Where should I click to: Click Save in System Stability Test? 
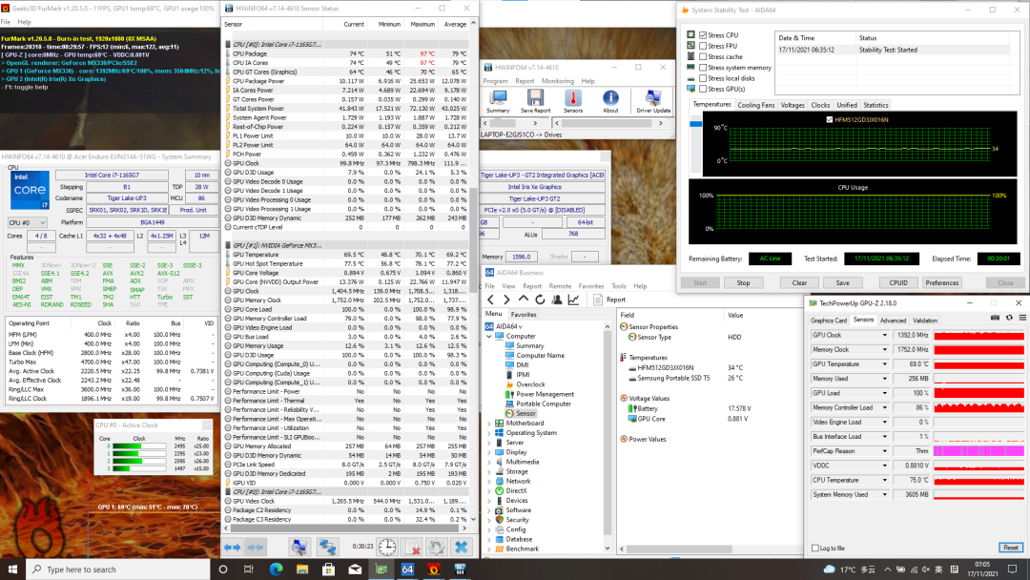[x=843, y=282]
